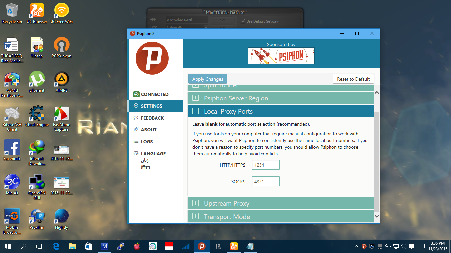Expand the Transport Mode section

pyautogui.click(x=281, y=217)
